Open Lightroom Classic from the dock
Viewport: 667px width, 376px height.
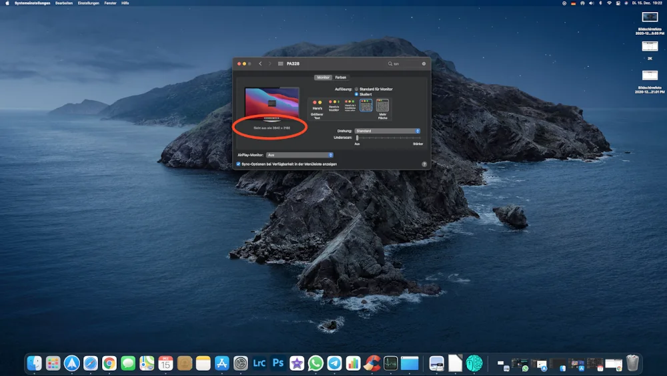click(x=259, y=363)
